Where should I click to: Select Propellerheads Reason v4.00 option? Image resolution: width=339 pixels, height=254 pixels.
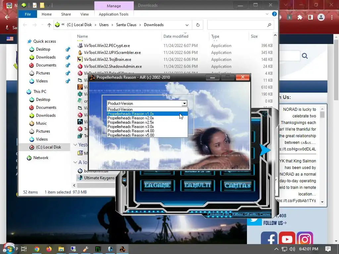coord(147,131)
